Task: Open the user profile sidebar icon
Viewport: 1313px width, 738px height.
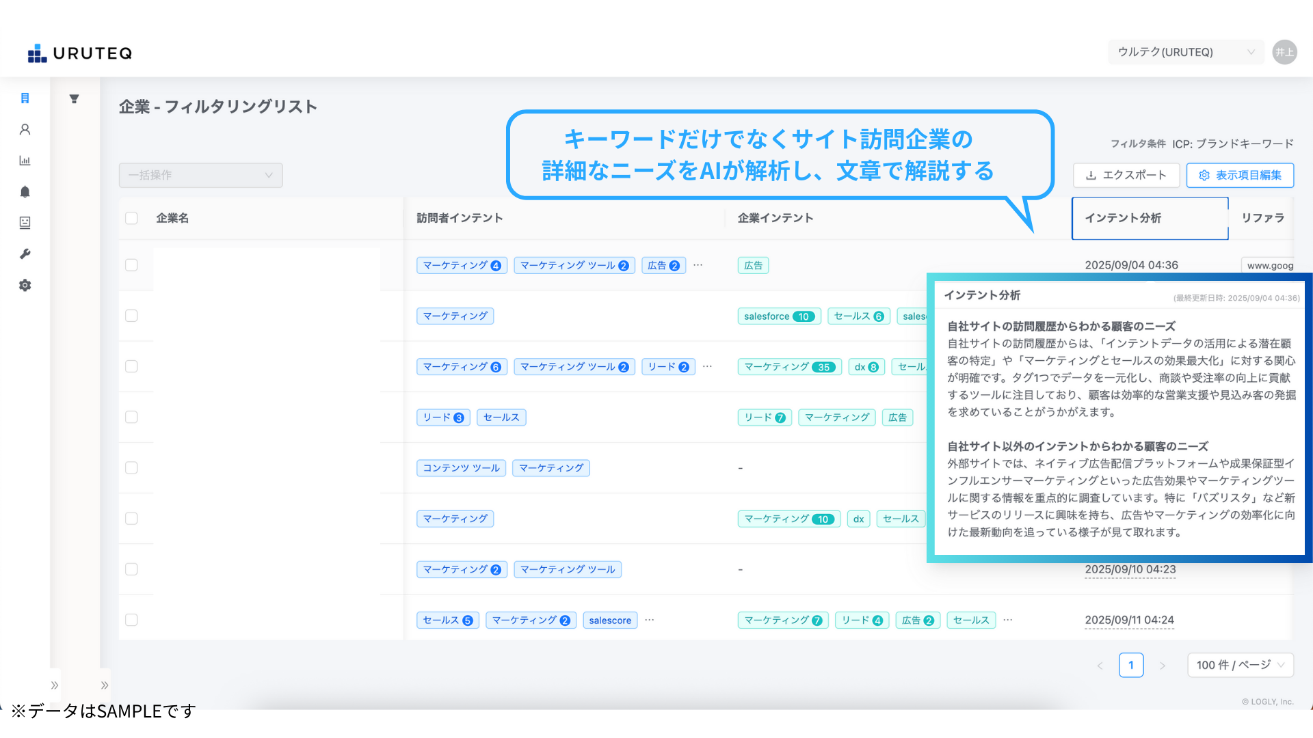Action: click(x=25, y=129)
